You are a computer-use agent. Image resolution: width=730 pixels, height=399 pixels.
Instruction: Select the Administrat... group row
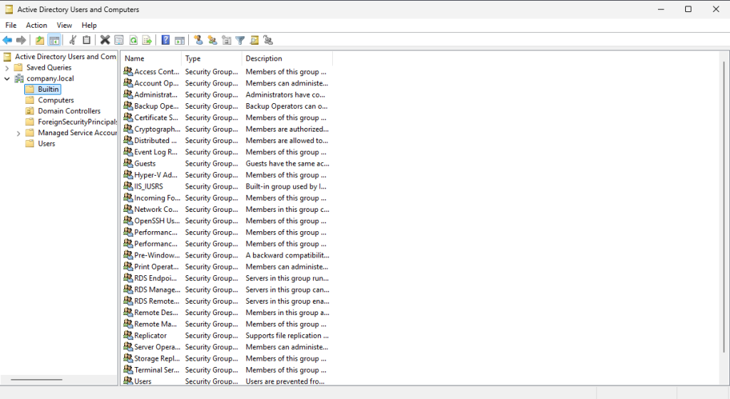pyautogui.click(x=226, y=95)
